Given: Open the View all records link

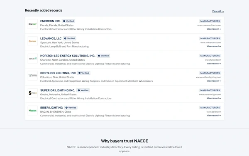Looking at the screenshot, I should pos(218,11).
